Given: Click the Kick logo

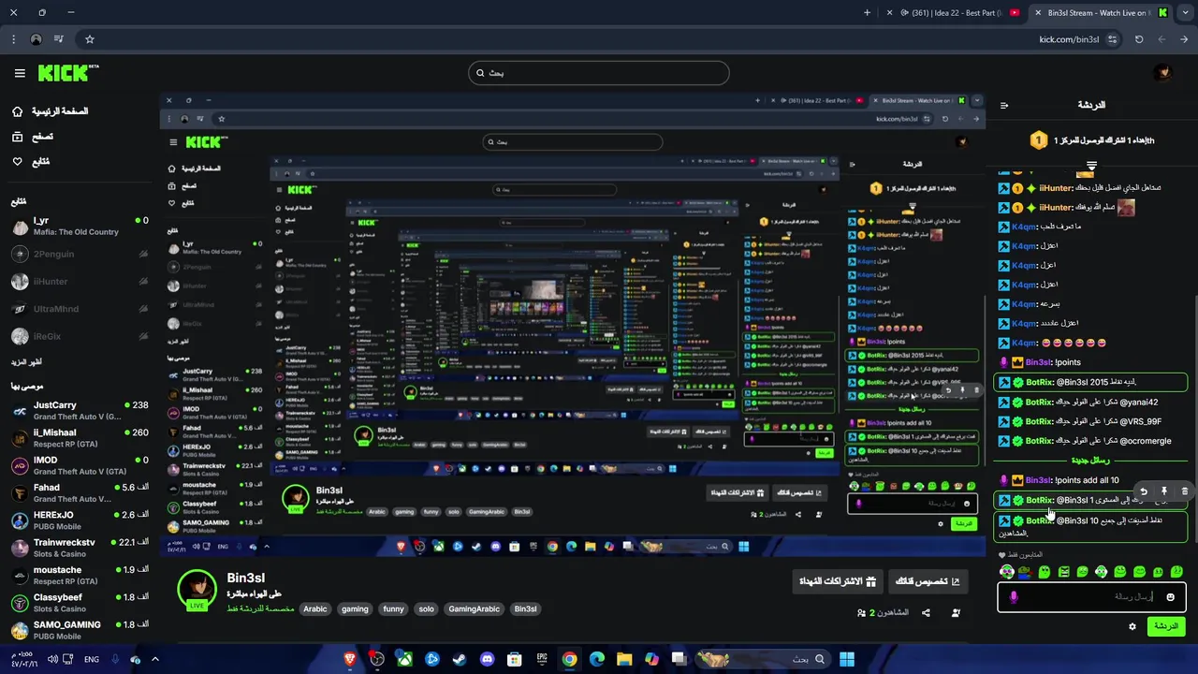Looking at the screenshot, I should 68,72.
